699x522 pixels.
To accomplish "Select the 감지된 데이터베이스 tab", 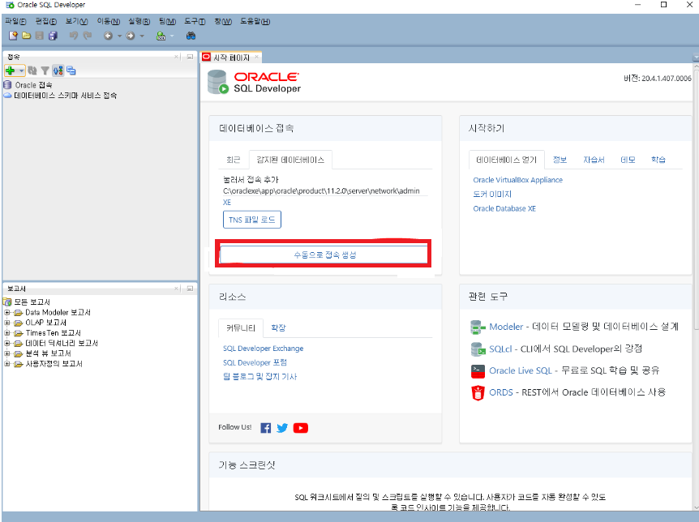I will [x=290, y=160].
